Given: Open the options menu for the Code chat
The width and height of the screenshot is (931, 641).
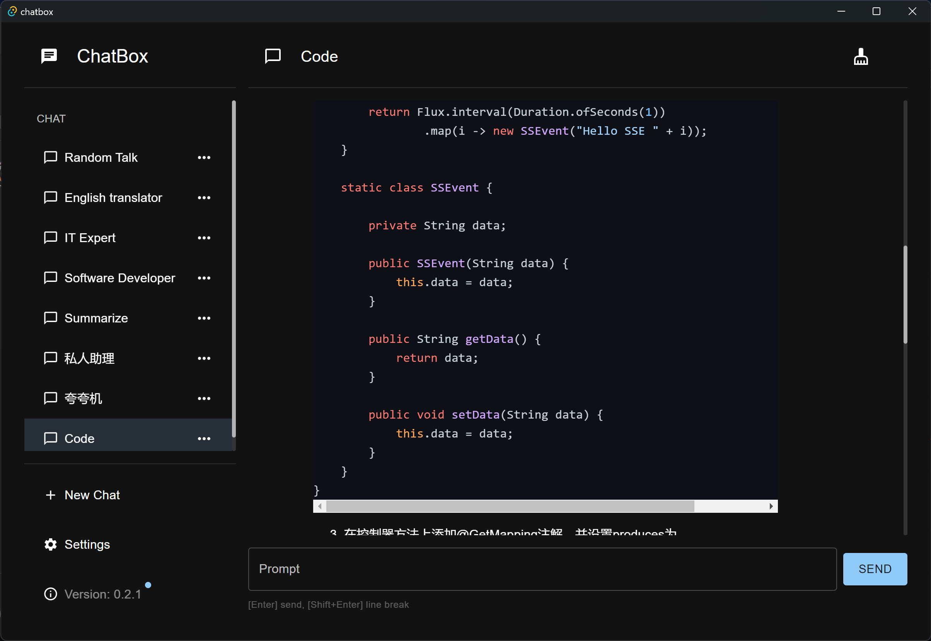Looking at the screenshot, I should (204, 439).
